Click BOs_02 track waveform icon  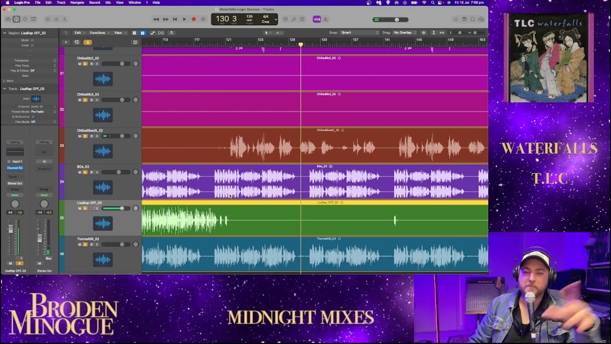pos(103,187)
